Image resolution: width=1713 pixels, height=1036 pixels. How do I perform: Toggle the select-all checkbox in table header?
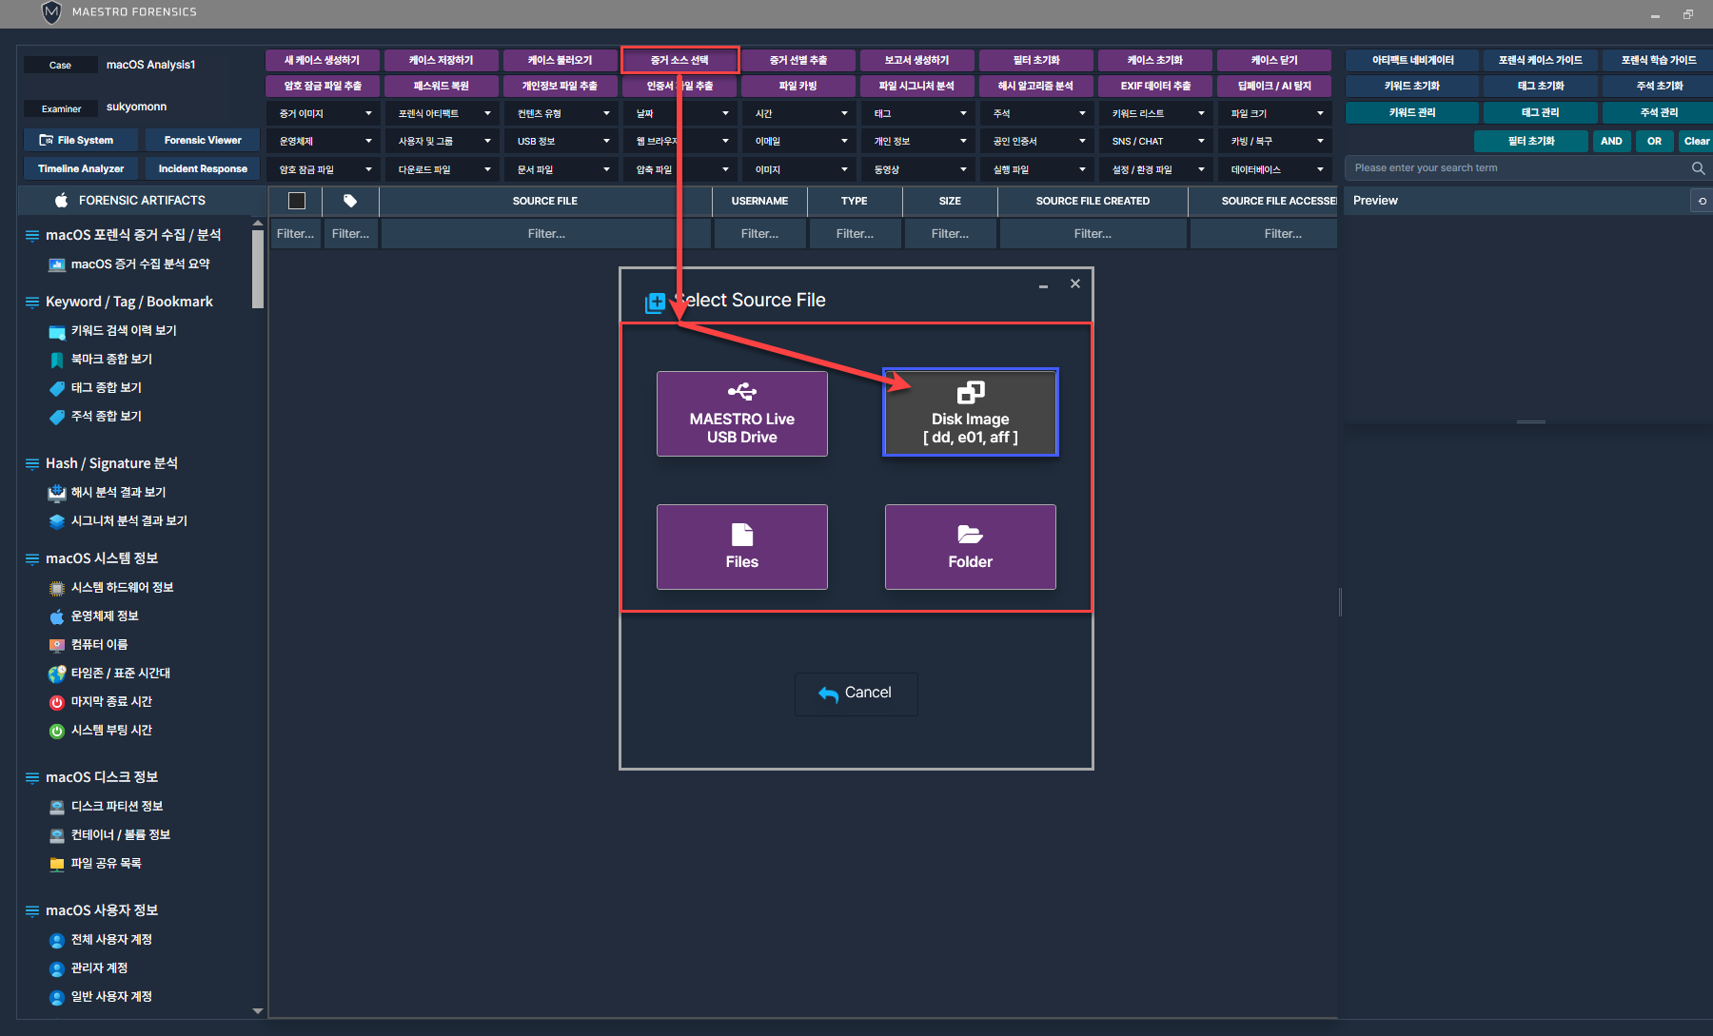click(297, 201)
